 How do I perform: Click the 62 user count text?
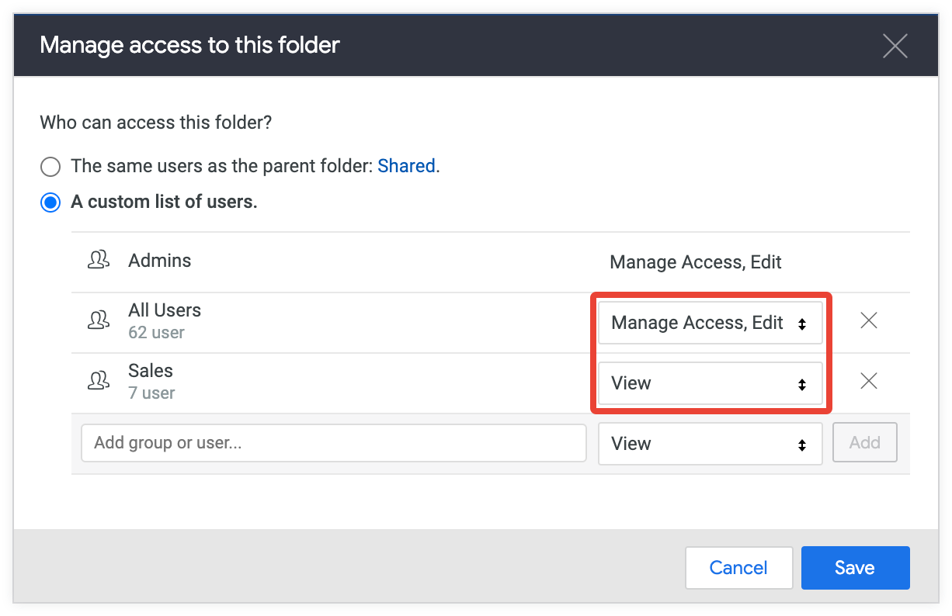157,333
